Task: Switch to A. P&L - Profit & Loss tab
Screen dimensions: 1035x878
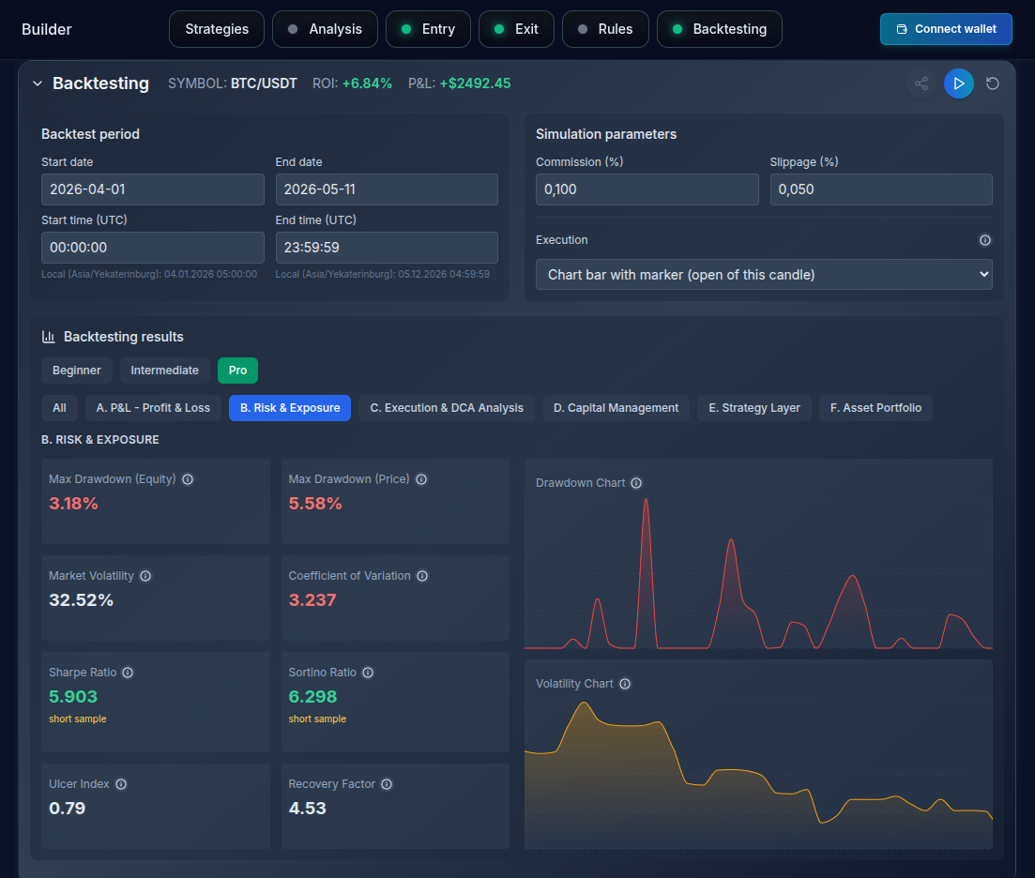Action: coord(153,408)
